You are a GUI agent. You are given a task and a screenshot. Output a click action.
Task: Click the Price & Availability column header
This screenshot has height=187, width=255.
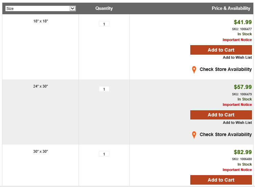231,8
